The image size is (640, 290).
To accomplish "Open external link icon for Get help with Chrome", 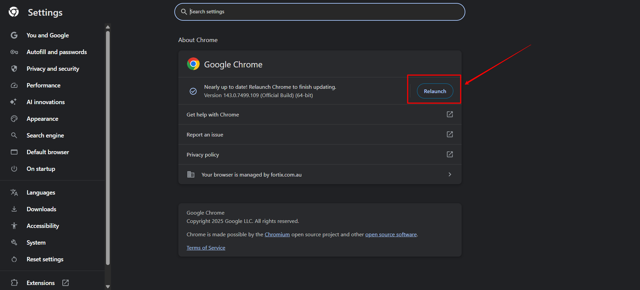I will [450, 114].
